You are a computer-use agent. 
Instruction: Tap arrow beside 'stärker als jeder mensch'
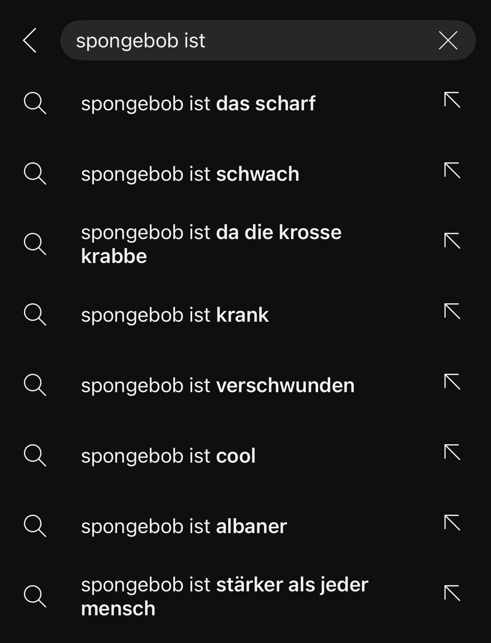tap(452, 594)
